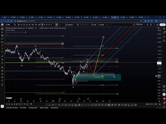Open the Strategy Tester tab
166x124 pixels.
(x=33, y=108)
